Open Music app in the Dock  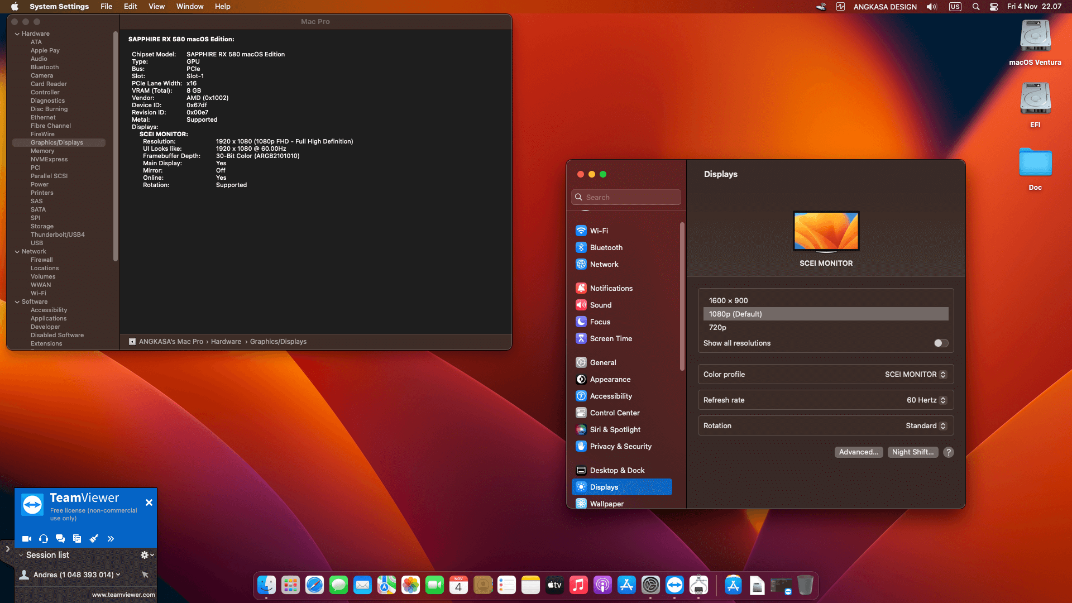click(x=578, y=585)
